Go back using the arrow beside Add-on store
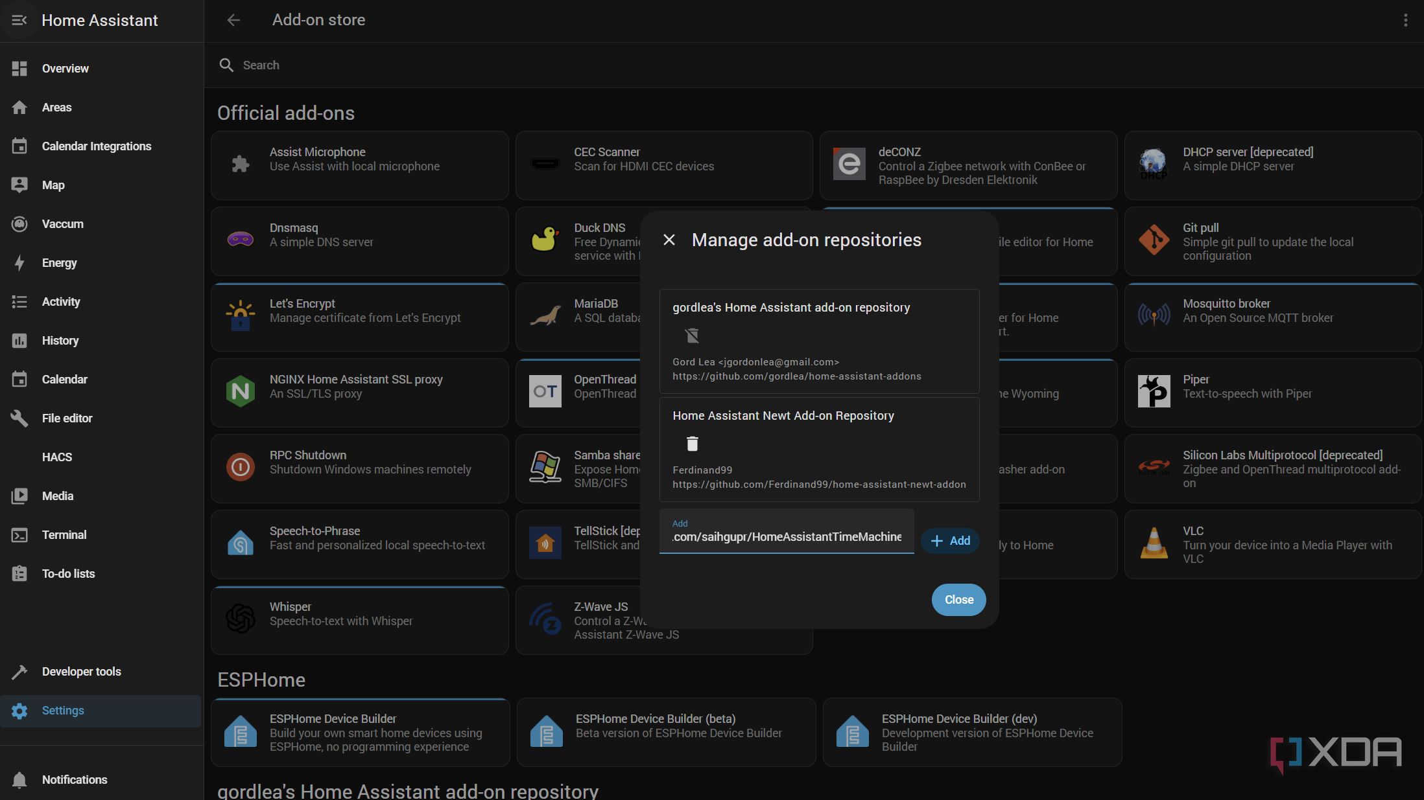The height and width of the screenshot is (800, 1424). click(233, 20)
